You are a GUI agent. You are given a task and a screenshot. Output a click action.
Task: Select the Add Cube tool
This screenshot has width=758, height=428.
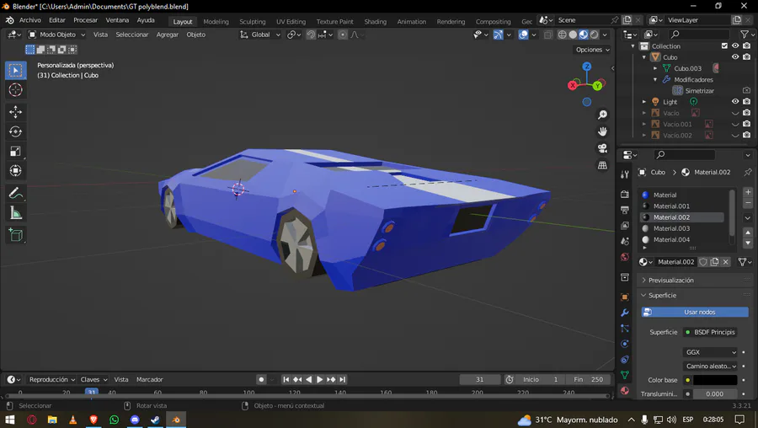tap(15, 236)
